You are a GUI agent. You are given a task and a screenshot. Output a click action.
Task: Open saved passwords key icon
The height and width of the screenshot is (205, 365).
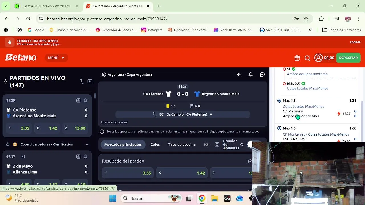pyautogui.click(x=296, y=19)
